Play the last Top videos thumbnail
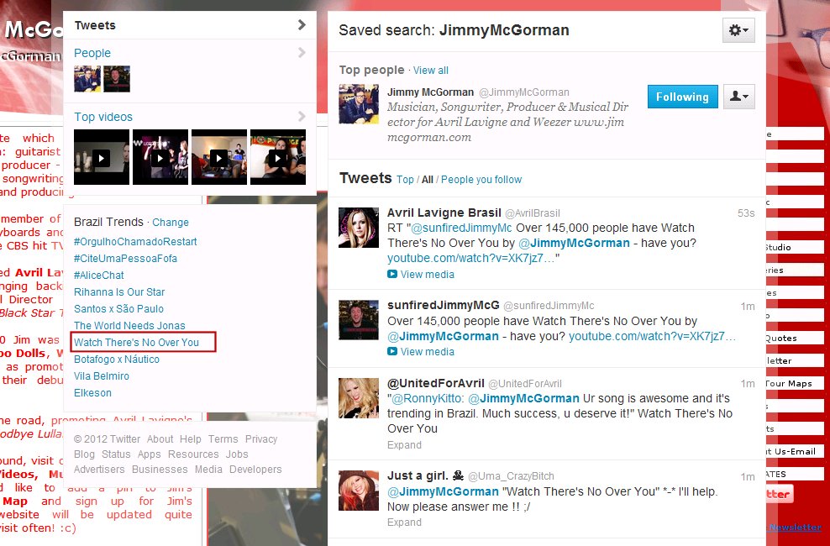Screen dimensions: 830x546 pyautogui.click(x=278, y=157)
